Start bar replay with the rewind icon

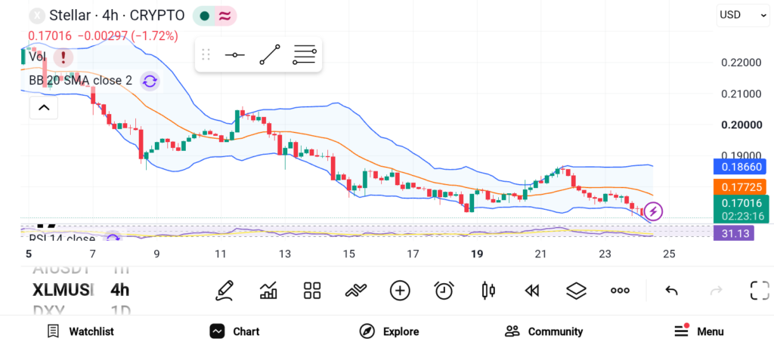click(x=531, y=291)
